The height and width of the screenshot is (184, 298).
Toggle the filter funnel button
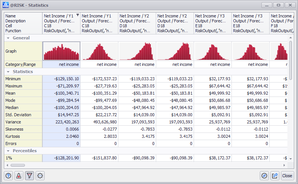pos(29,176)
